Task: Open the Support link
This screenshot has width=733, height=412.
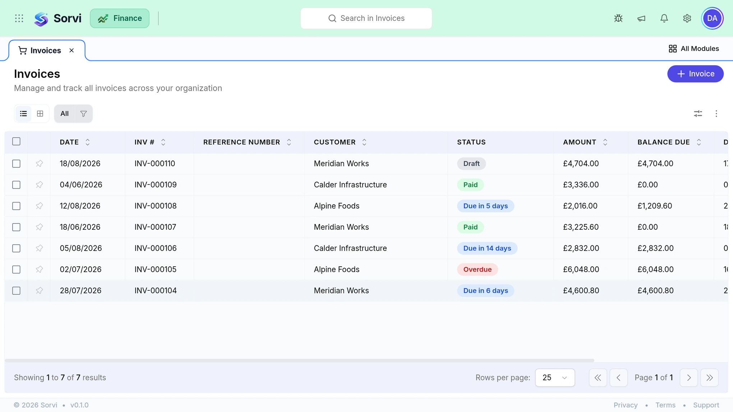Action: click(x=706, y=405)
